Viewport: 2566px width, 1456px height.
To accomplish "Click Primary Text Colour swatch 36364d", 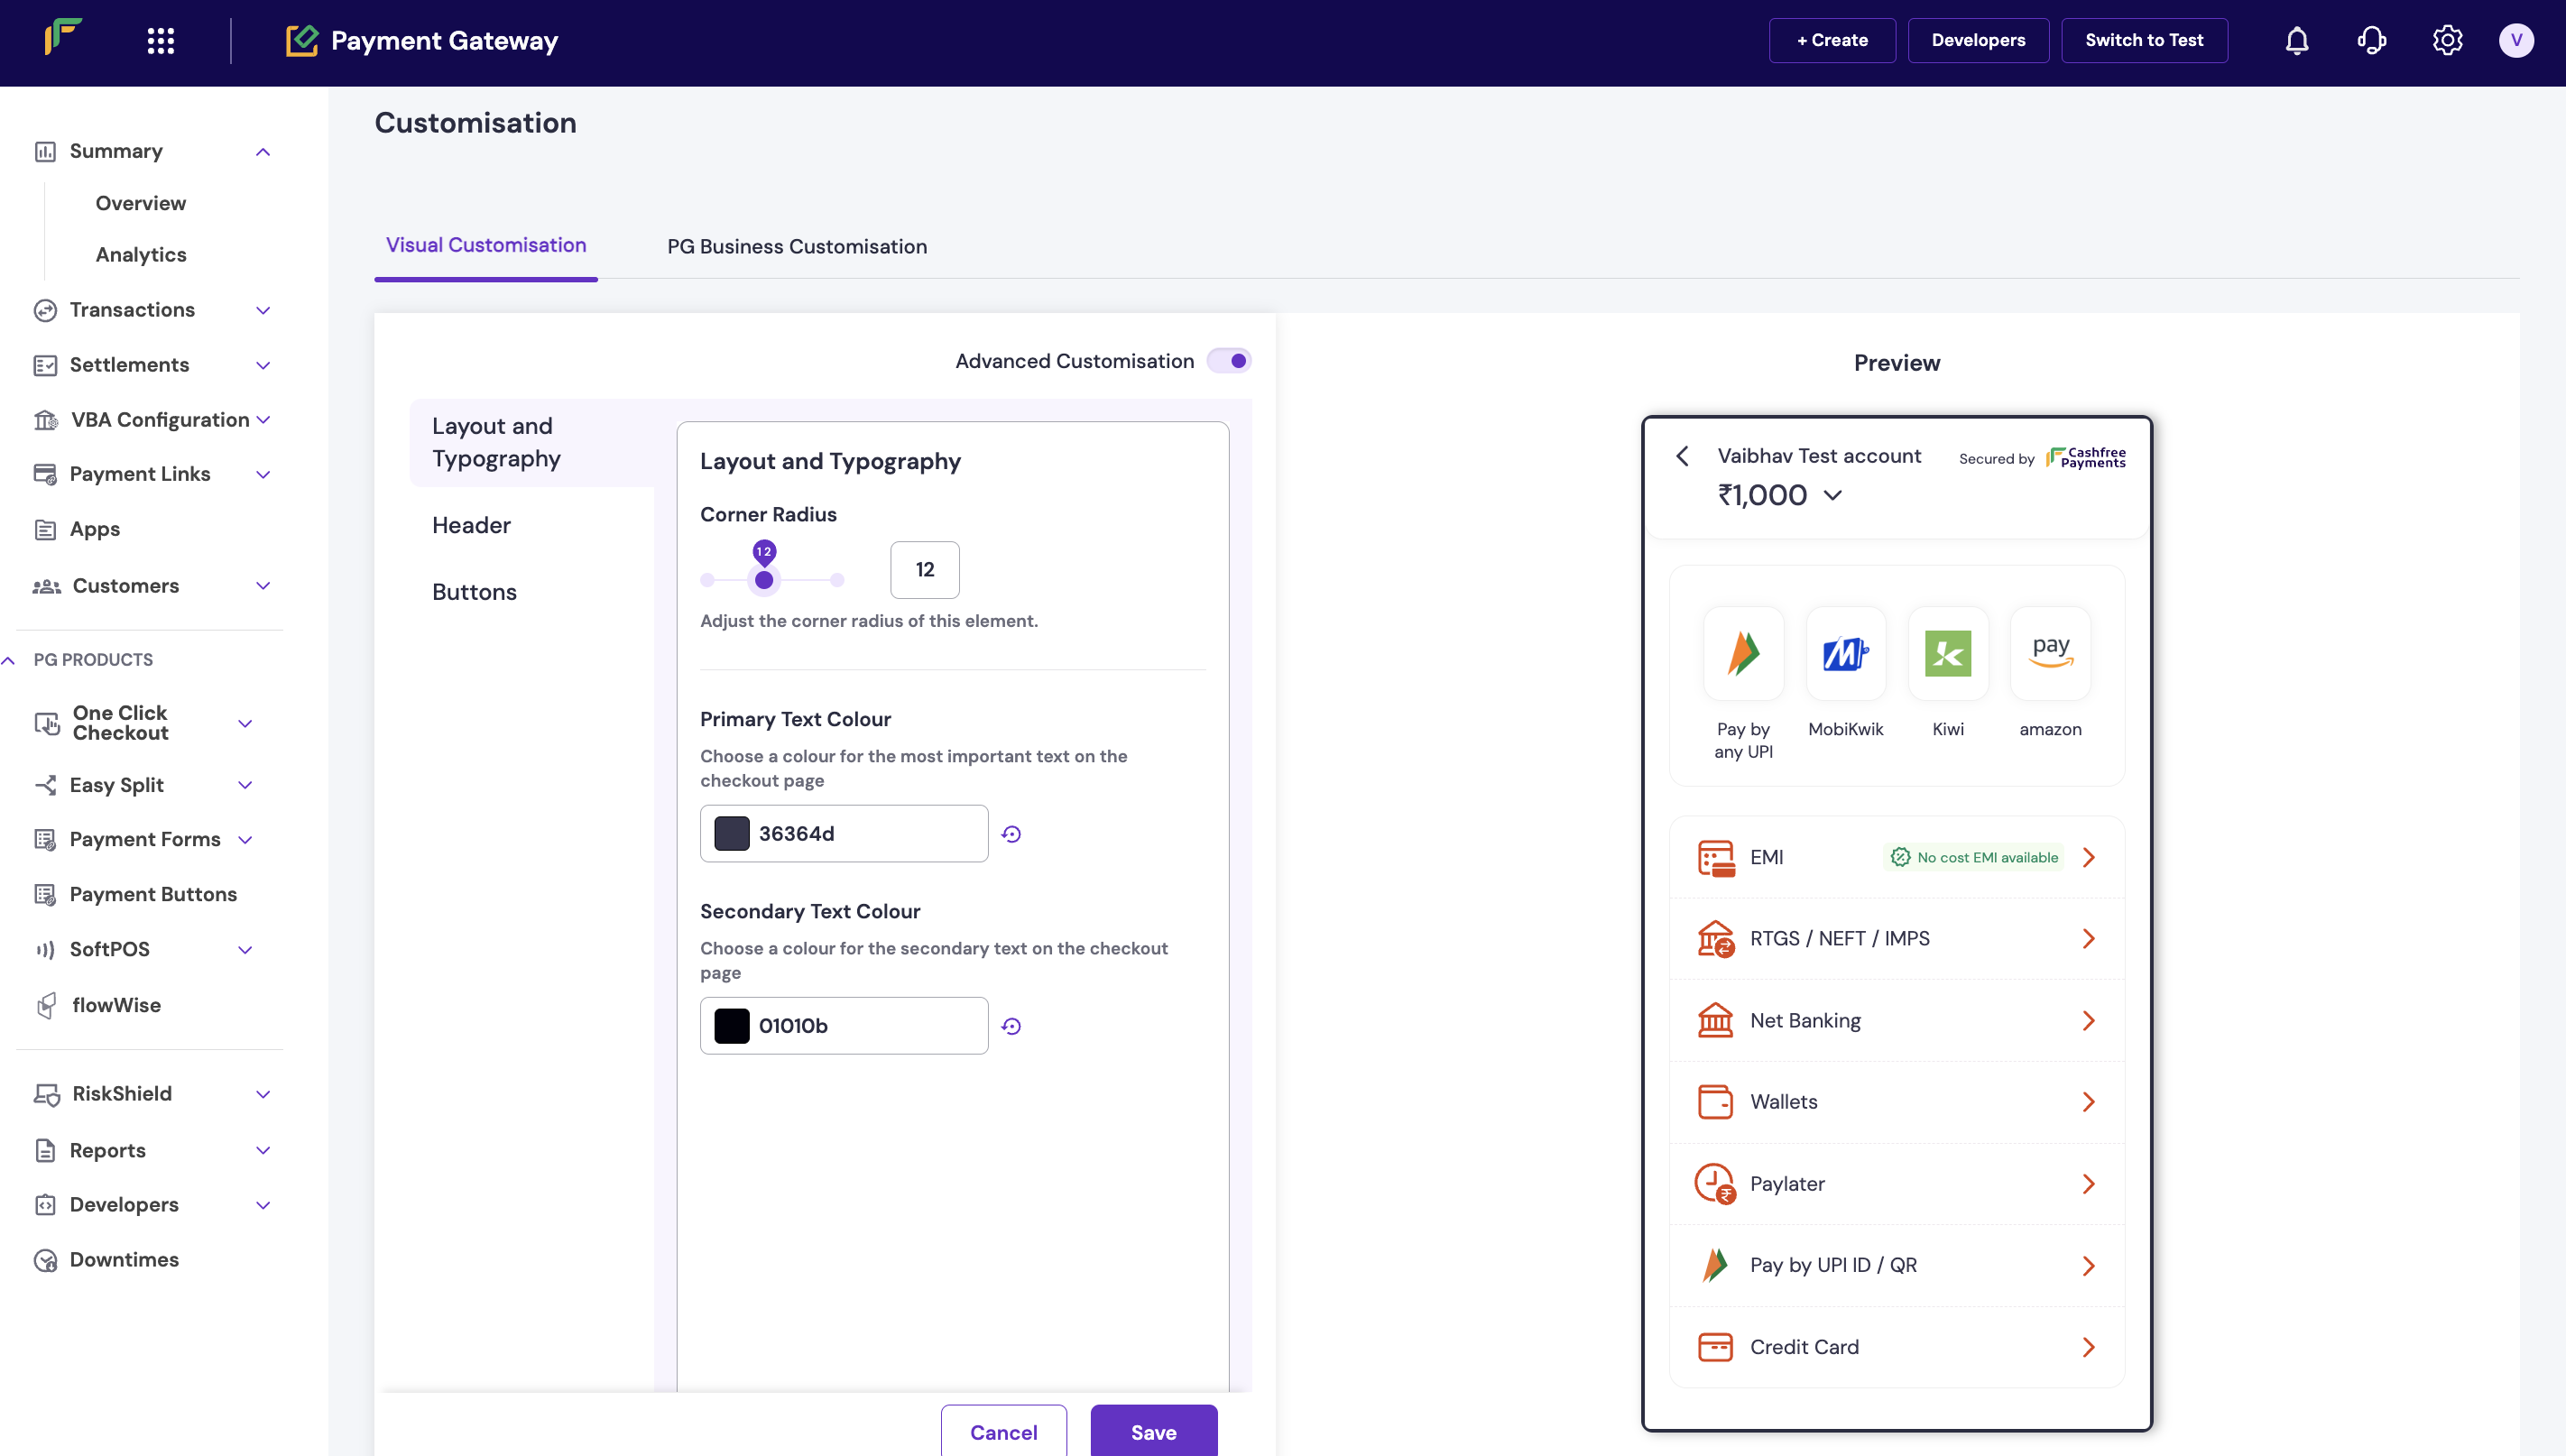I will pyautogui.click(x=731, y=834).
